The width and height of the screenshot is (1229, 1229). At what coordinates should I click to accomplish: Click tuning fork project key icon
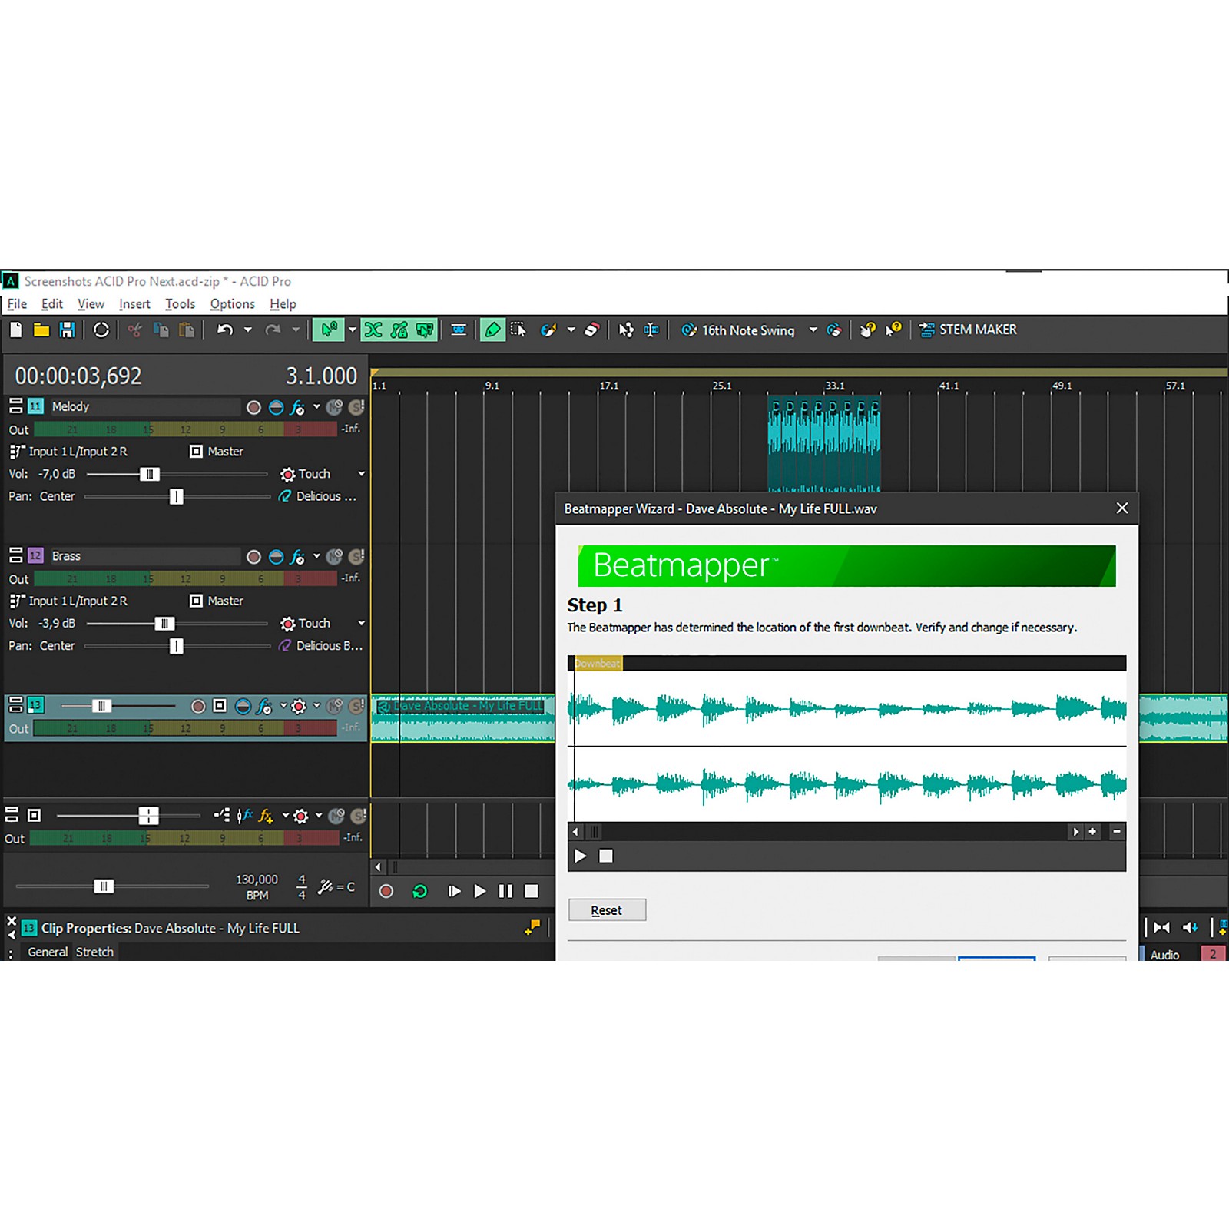[326, 887]
